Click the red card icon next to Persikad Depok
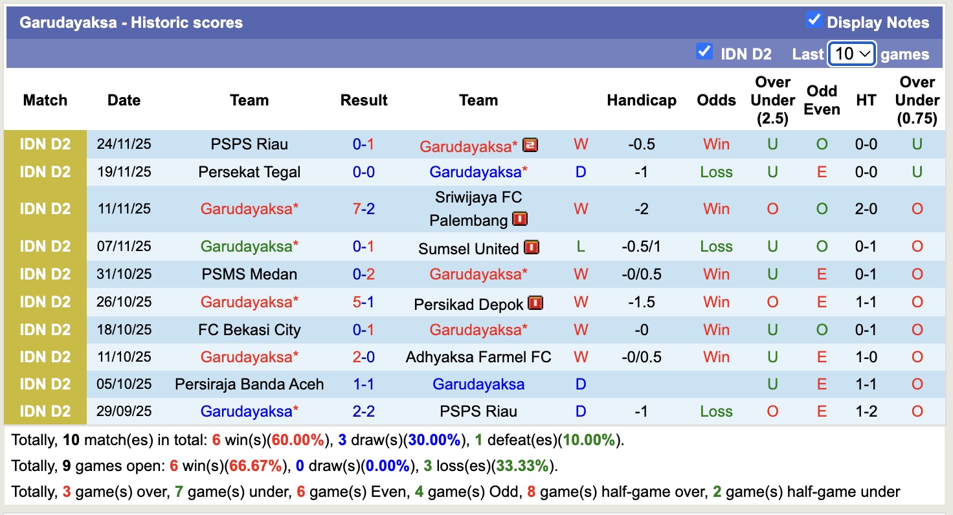 tap(535, 302)
